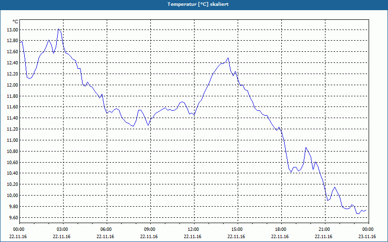Click the '22.11.16' date beneath 21:00

(323, 237)
